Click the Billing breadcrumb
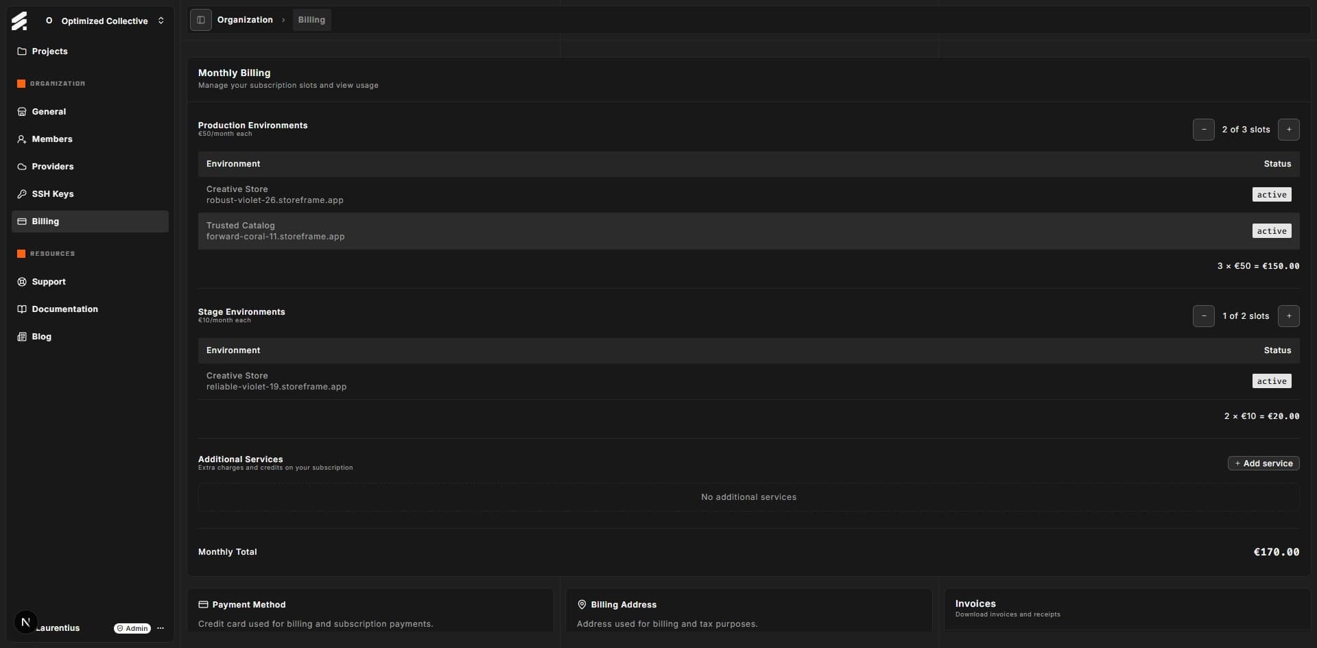The image size is (1317, 648). tap(311, 20)
